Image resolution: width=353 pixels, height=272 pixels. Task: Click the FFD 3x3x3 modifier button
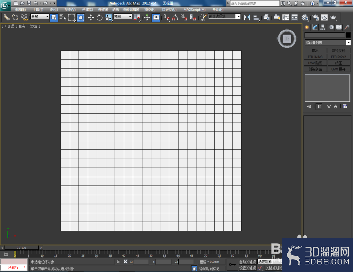click(315, 57)
